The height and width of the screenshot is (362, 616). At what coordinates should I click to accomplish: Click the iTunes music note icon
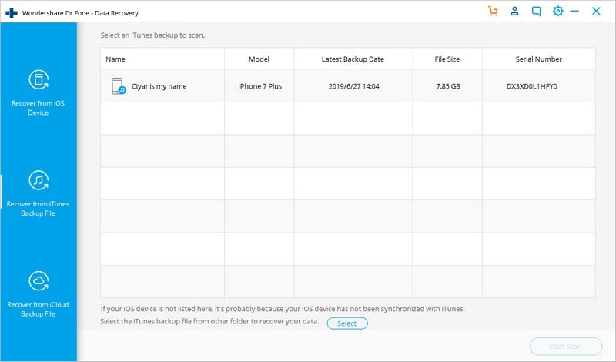pyautogui.click(x=38, y=180)
